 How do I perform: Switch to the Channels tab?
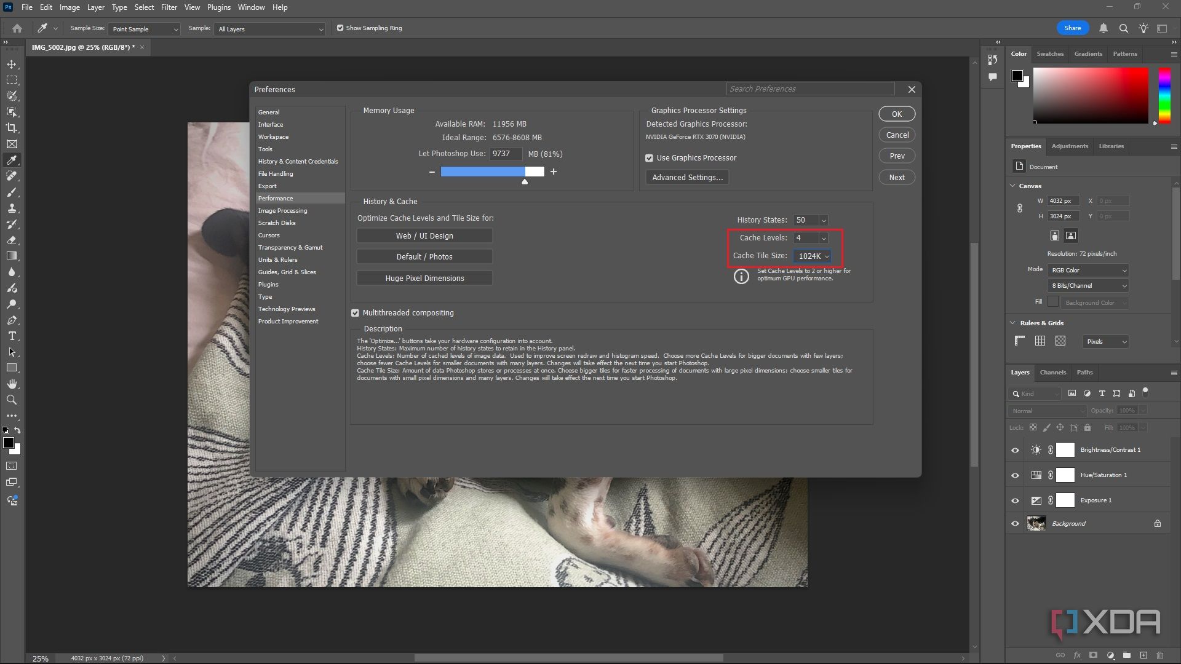click(x=1052, y=372)
